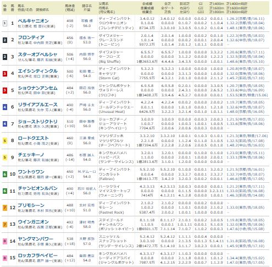272x267 pixels.
Task: Click dam name クロウキャニオン
Action: pos(113,23)
